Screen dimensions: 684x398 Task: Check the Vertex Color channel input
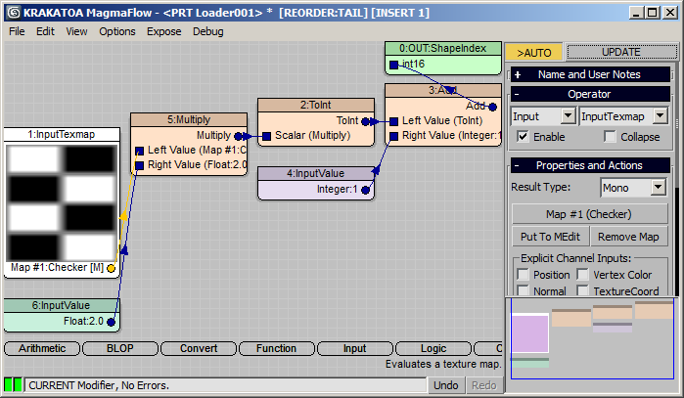click(582, 275)
